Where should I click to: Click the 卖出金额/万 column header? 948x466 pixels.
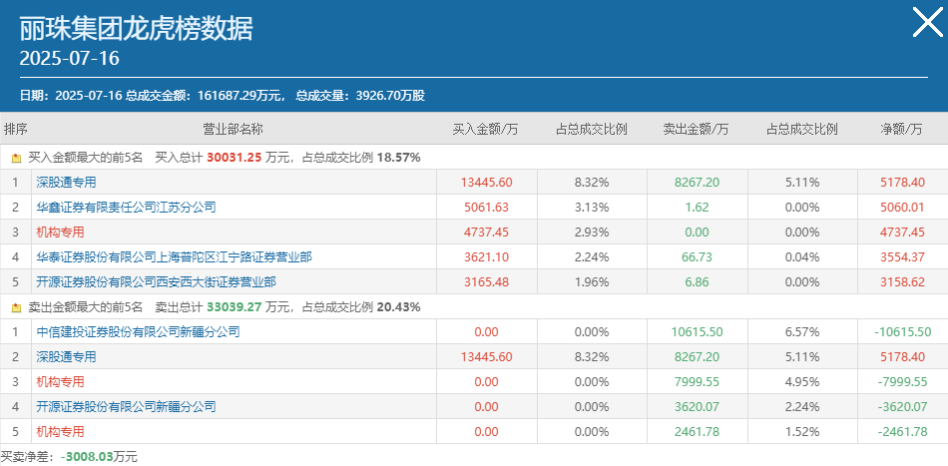697,129
